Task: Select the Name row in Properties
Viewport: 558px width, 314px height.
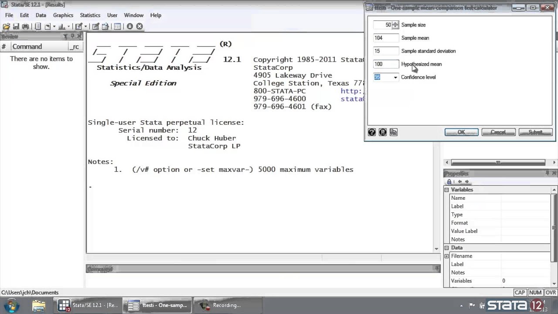Action: point(500,198)
